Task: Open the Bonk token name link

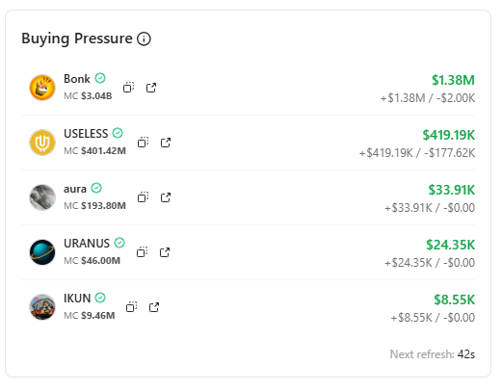Action: (77, 79)
